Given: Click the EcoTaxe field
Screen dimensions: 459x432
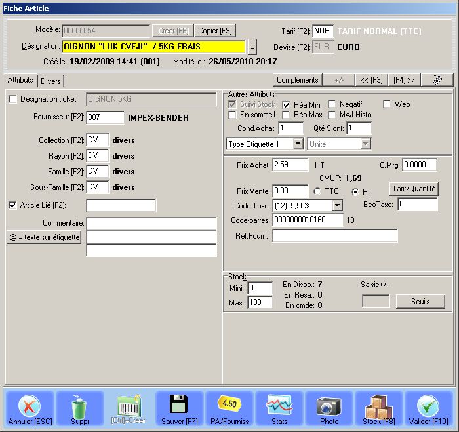Looking at the screenshot, I should tap(418, 205).
